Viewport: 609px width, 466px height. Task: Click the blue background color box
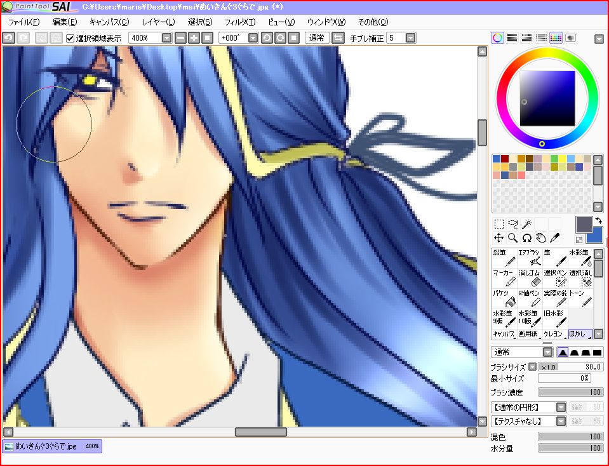pyautogui.click(x=596, y=237)
